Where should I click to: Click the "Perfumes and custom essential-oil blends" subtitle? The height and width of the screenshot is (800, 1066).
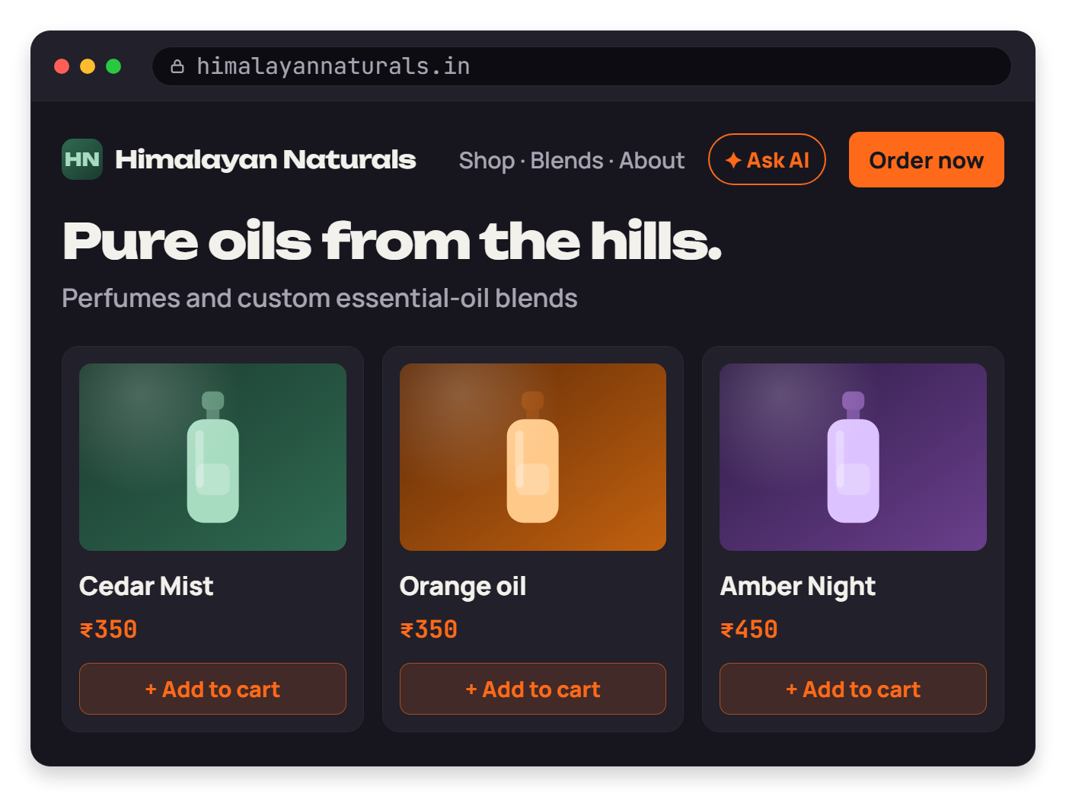click(320, 298)
